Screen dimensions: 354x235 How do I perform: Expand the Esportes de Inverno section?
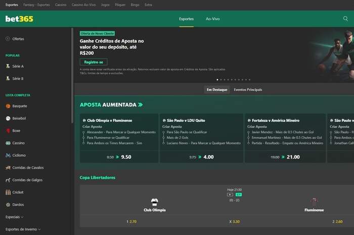(23, 229)
